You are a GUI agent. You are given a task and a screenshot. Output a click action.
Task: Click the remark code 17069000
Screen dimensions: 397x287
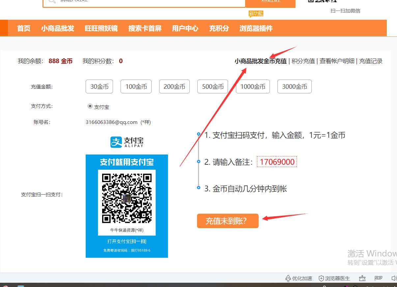(277, 162)
